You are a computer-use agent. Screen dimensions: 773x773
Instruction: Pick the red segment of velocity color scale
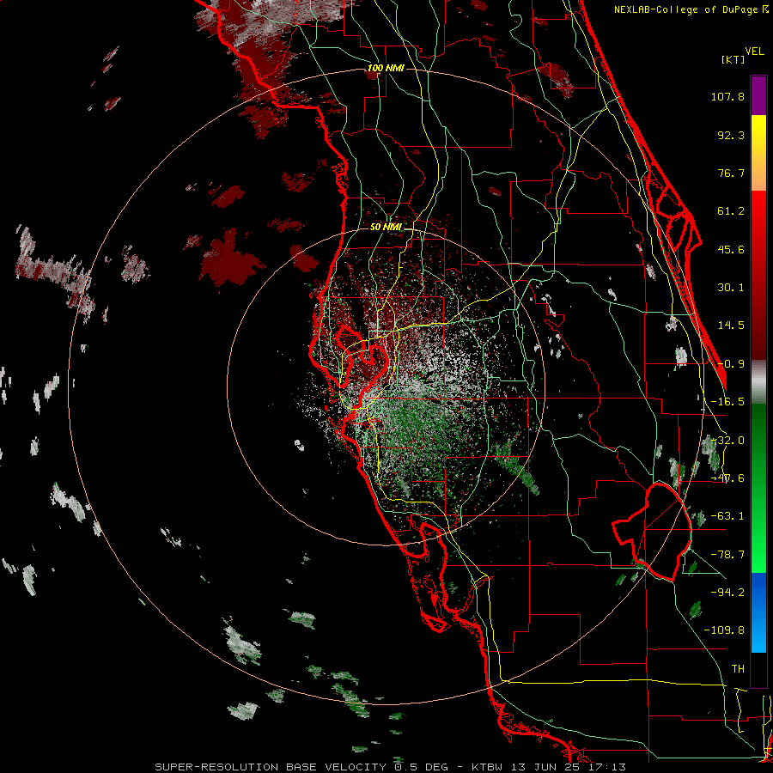pos(758,275)
